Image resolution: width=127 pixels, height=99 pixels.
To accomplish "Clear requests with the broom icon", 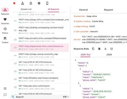I will point(22,3).
